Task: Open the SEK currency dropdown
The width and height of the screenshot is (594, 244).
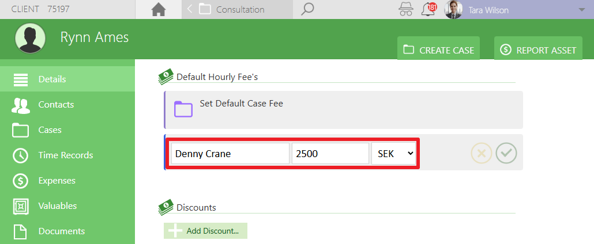Action: (393, 154)
